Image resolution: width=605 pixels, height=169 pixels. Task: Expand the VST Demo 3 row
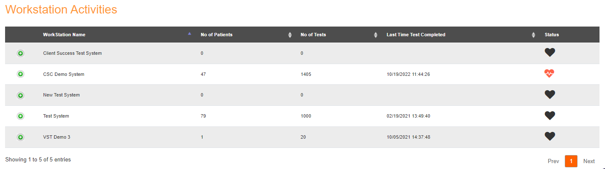pos(20,137)
